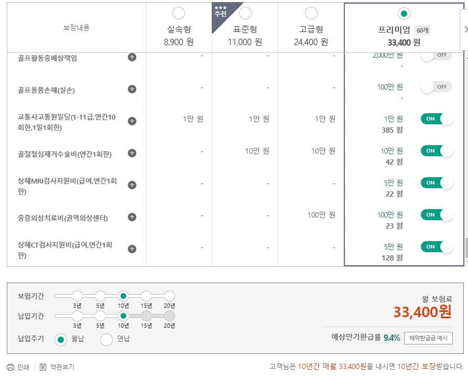This screenshot has height=378, width=468.
Task: Enable the 골프용품손해 OFF toggle
Action: (x=434, y=87)
